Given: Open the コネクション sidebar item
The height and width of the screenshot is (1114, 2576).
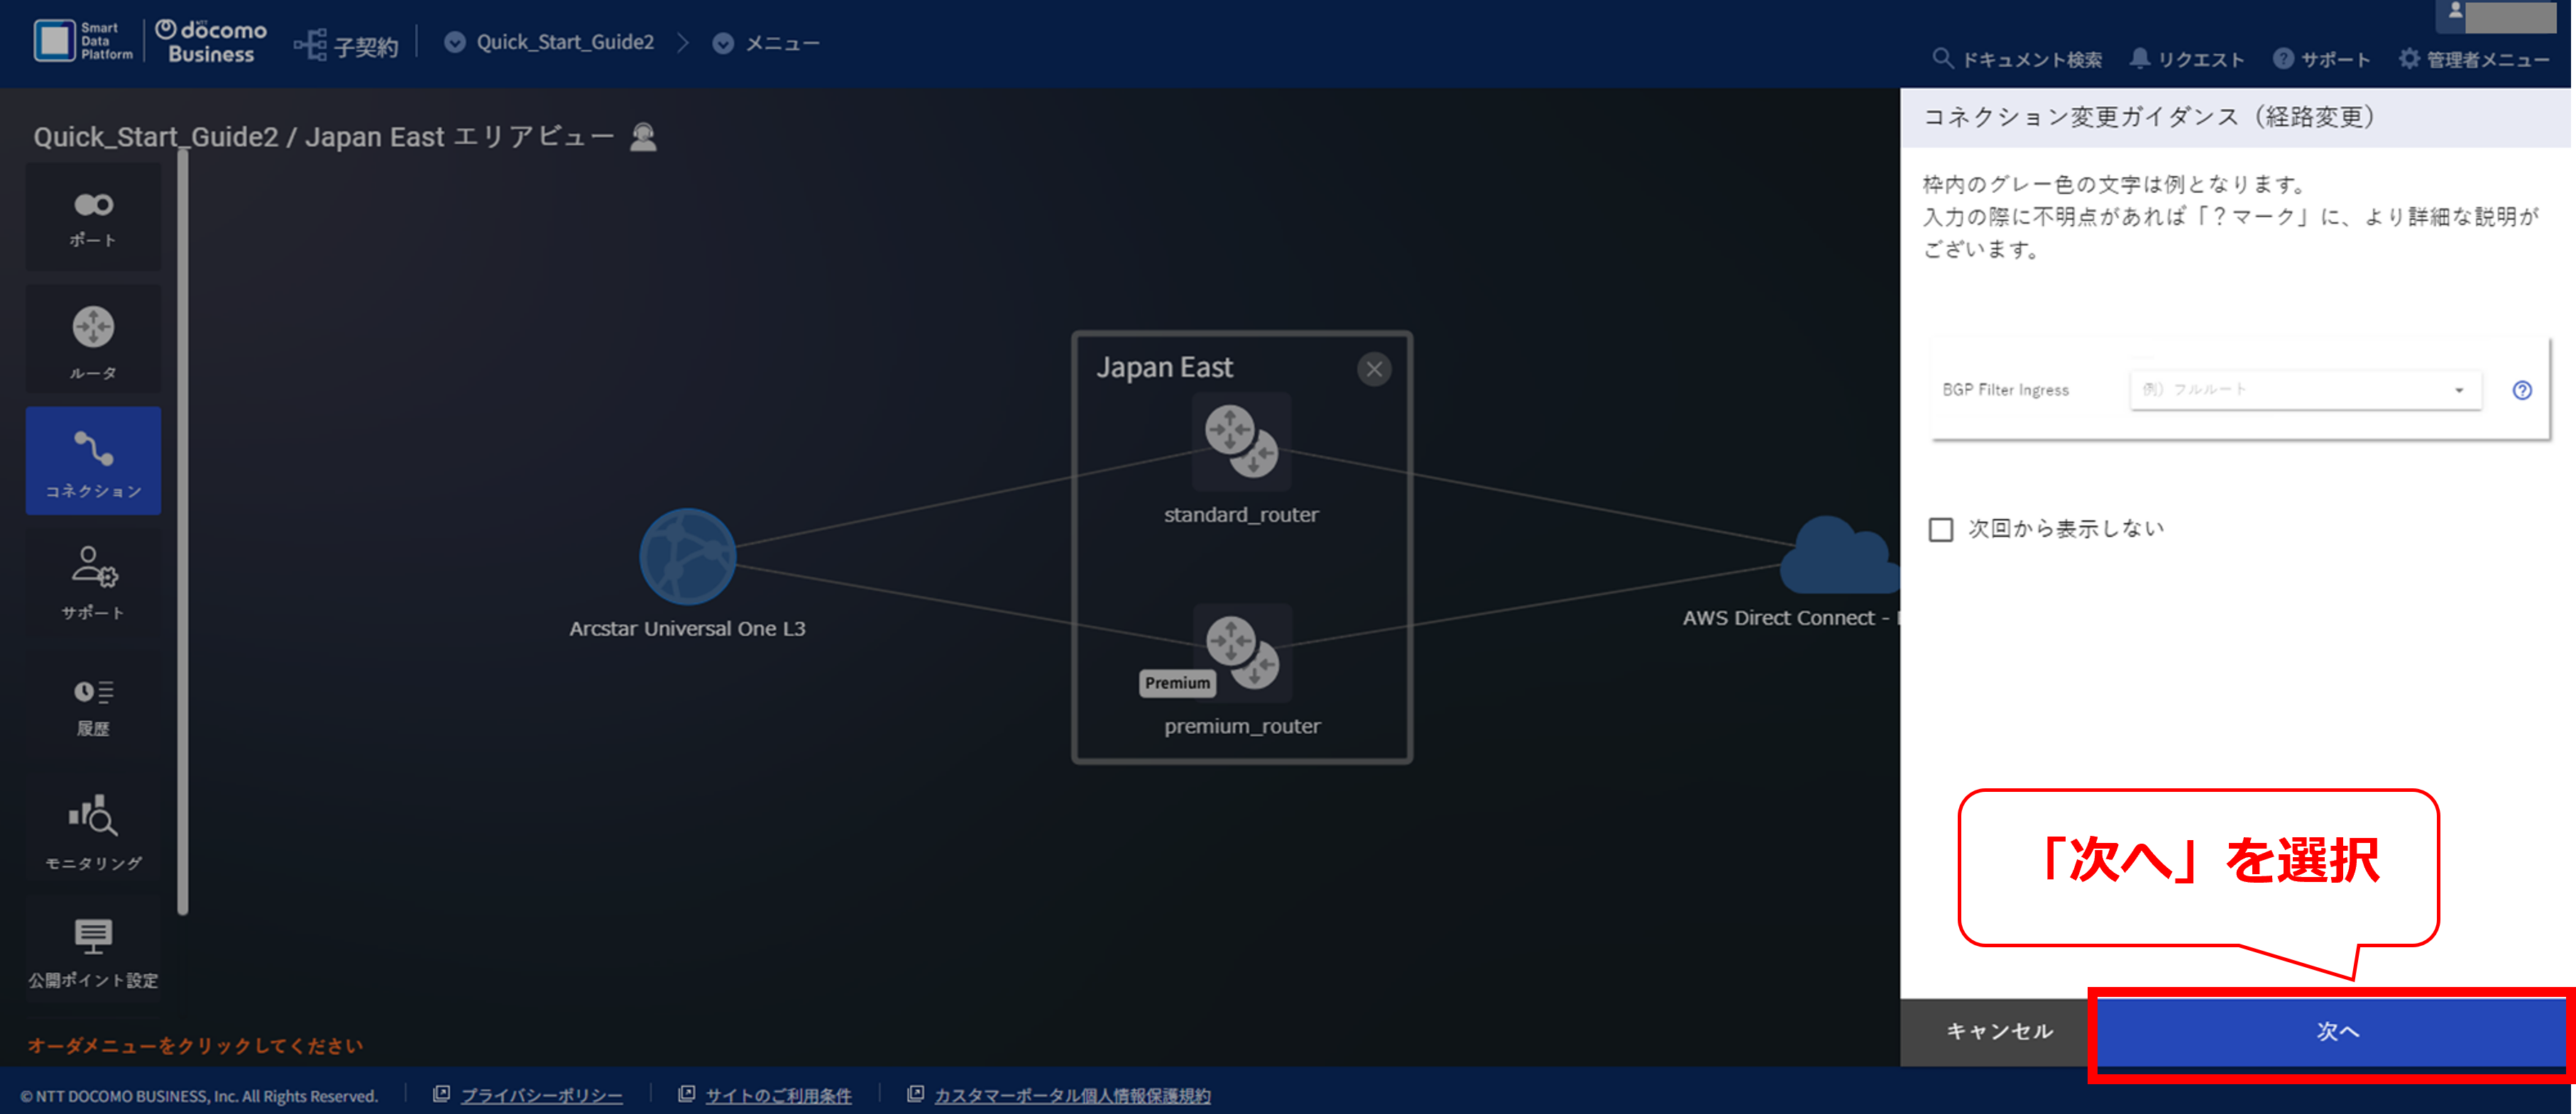Looking at the screenshot, I should 93,461.
